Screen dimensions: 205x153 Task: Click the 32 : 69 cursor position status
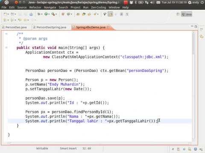point(87,148)
